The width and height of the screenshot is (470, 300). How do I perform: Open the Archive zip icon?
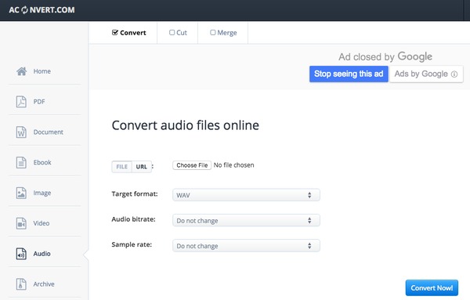tap(21, 284)
